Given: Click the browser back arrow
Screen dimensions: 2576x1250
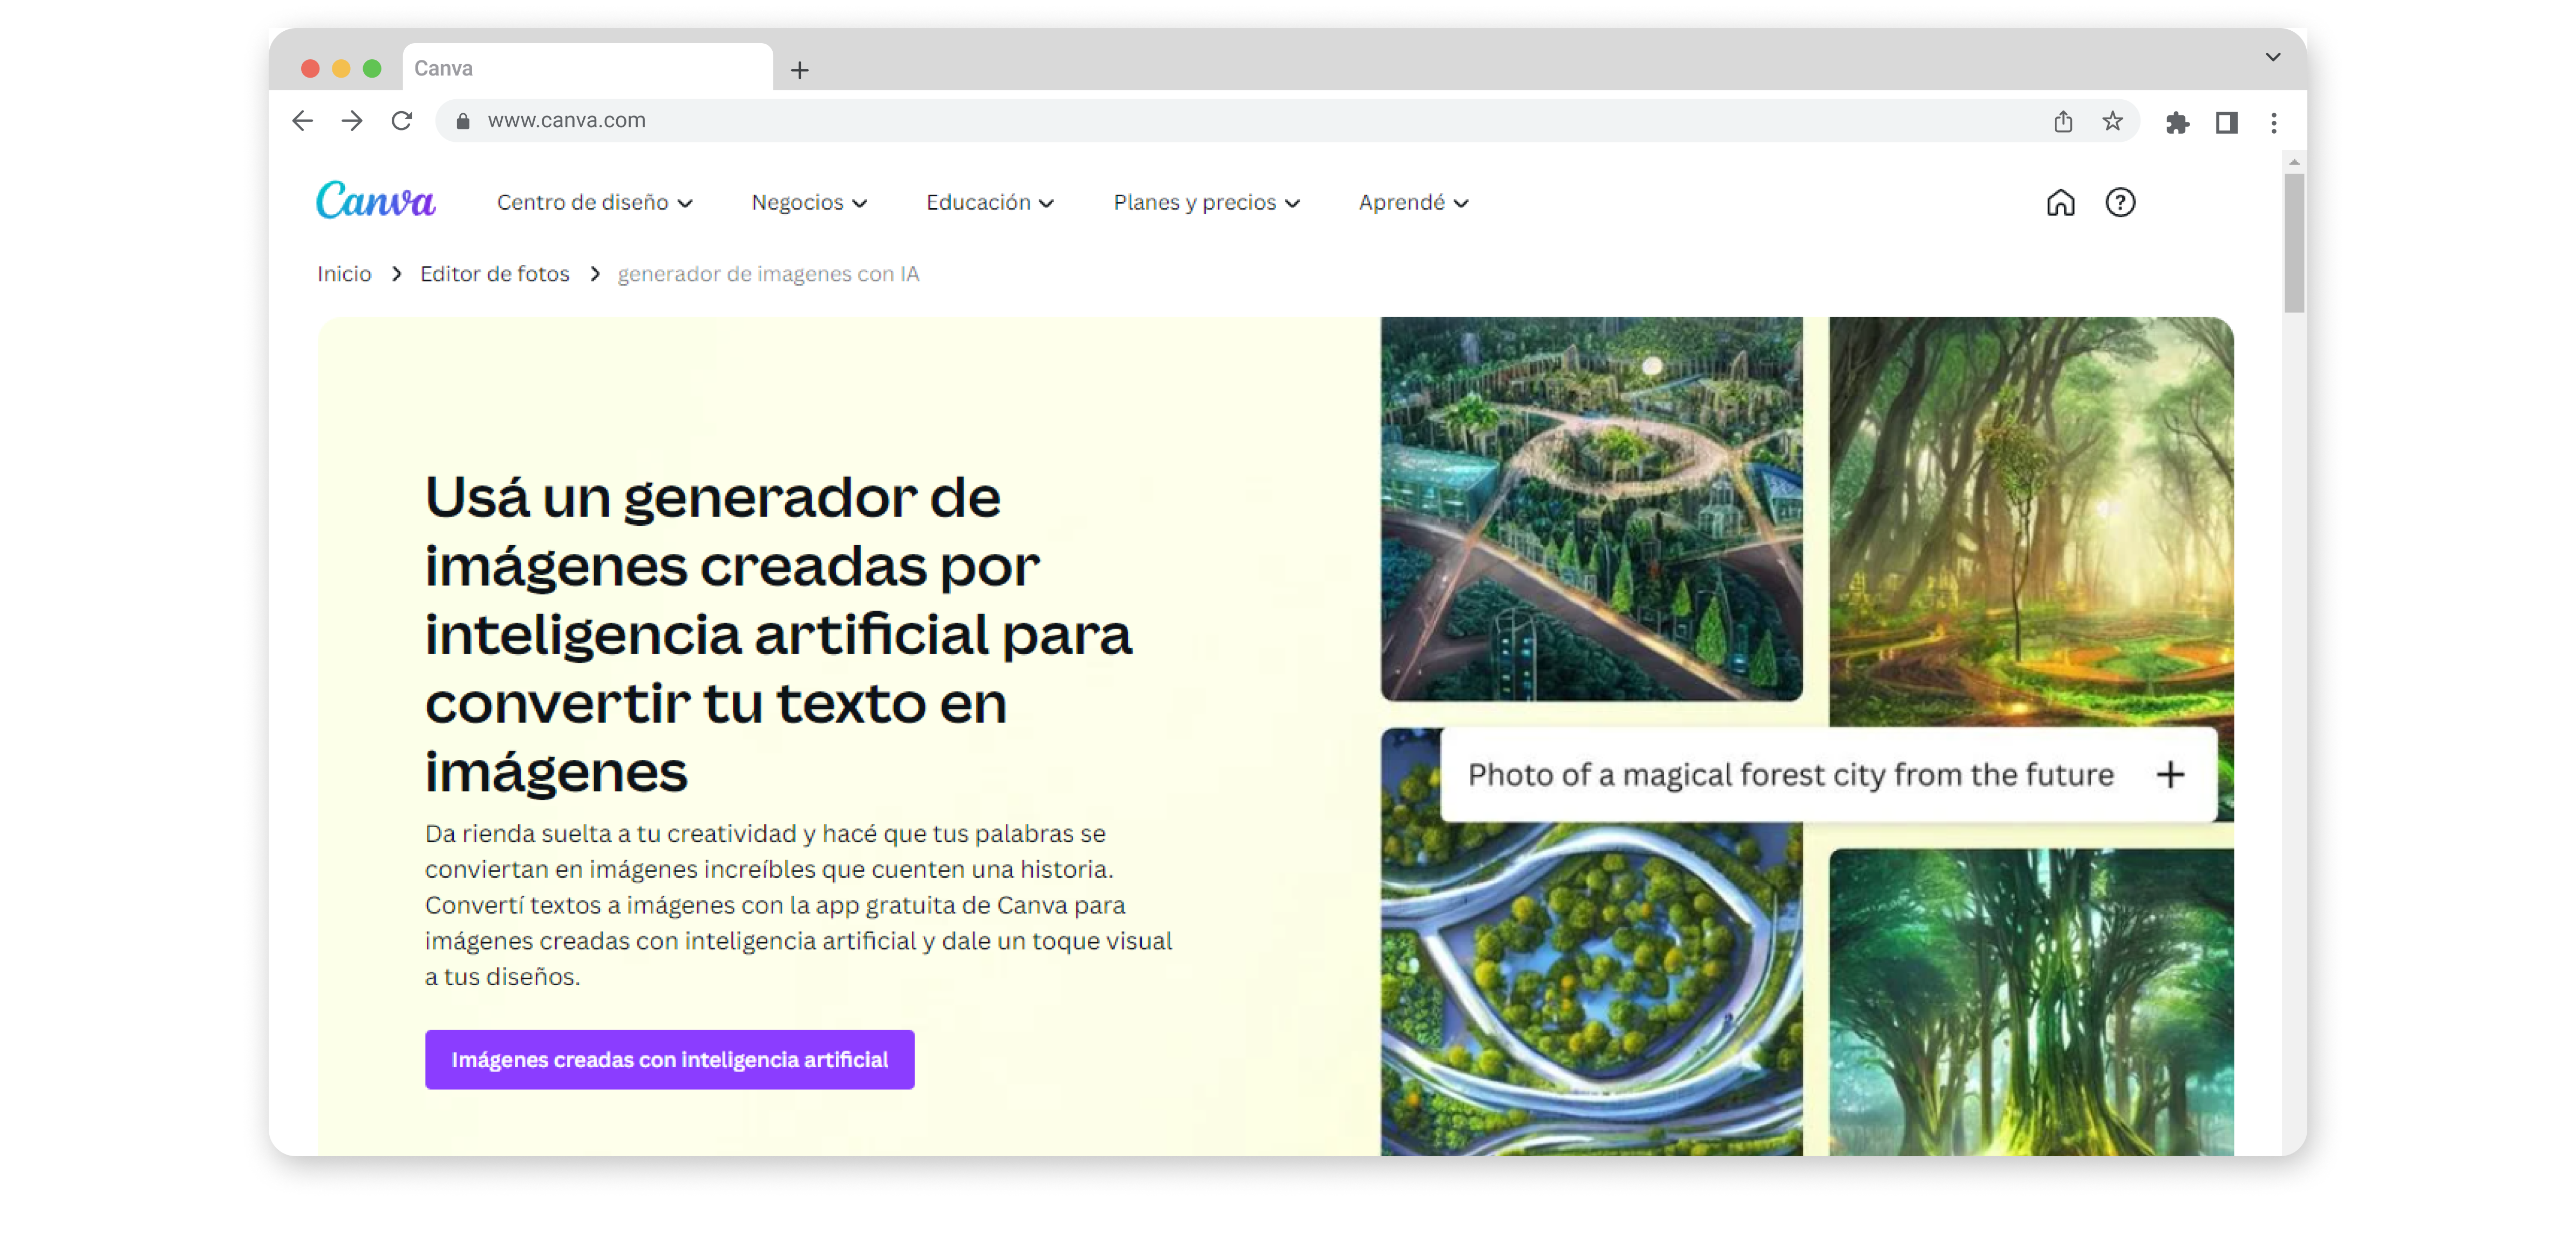Looking at the screenshot, I should (303, 121).
